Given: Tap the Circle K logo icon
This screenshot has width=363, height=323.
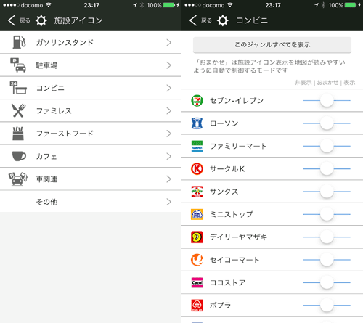Looking at the screenshot, I should click(197, 168).
